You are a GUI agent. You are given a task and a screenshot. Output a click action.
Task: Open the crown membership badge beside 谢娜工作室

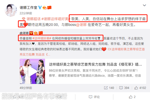coord(45,8)
